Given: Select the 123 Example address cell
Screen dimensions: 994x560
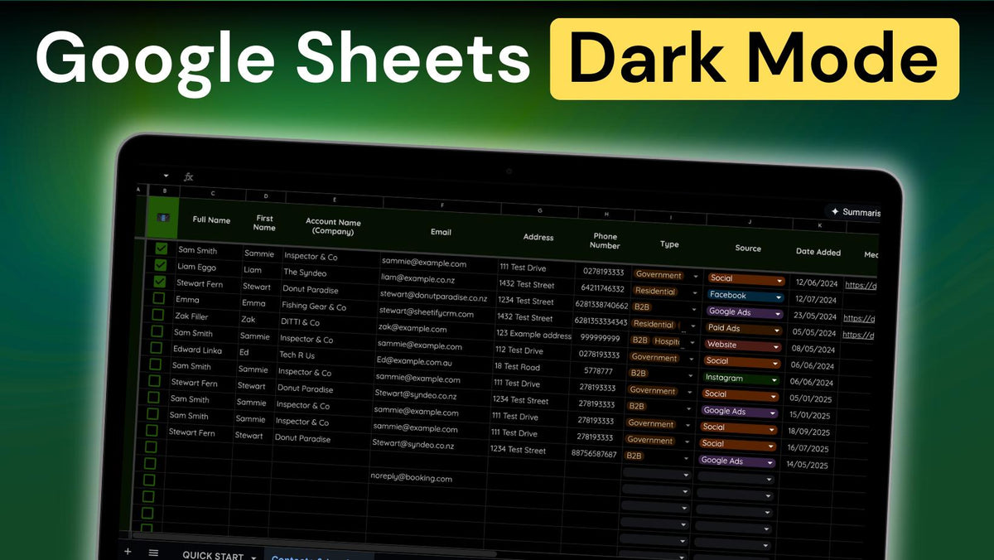Looking at the screenshot, I should pyautogui.click(x=534, y=335).
